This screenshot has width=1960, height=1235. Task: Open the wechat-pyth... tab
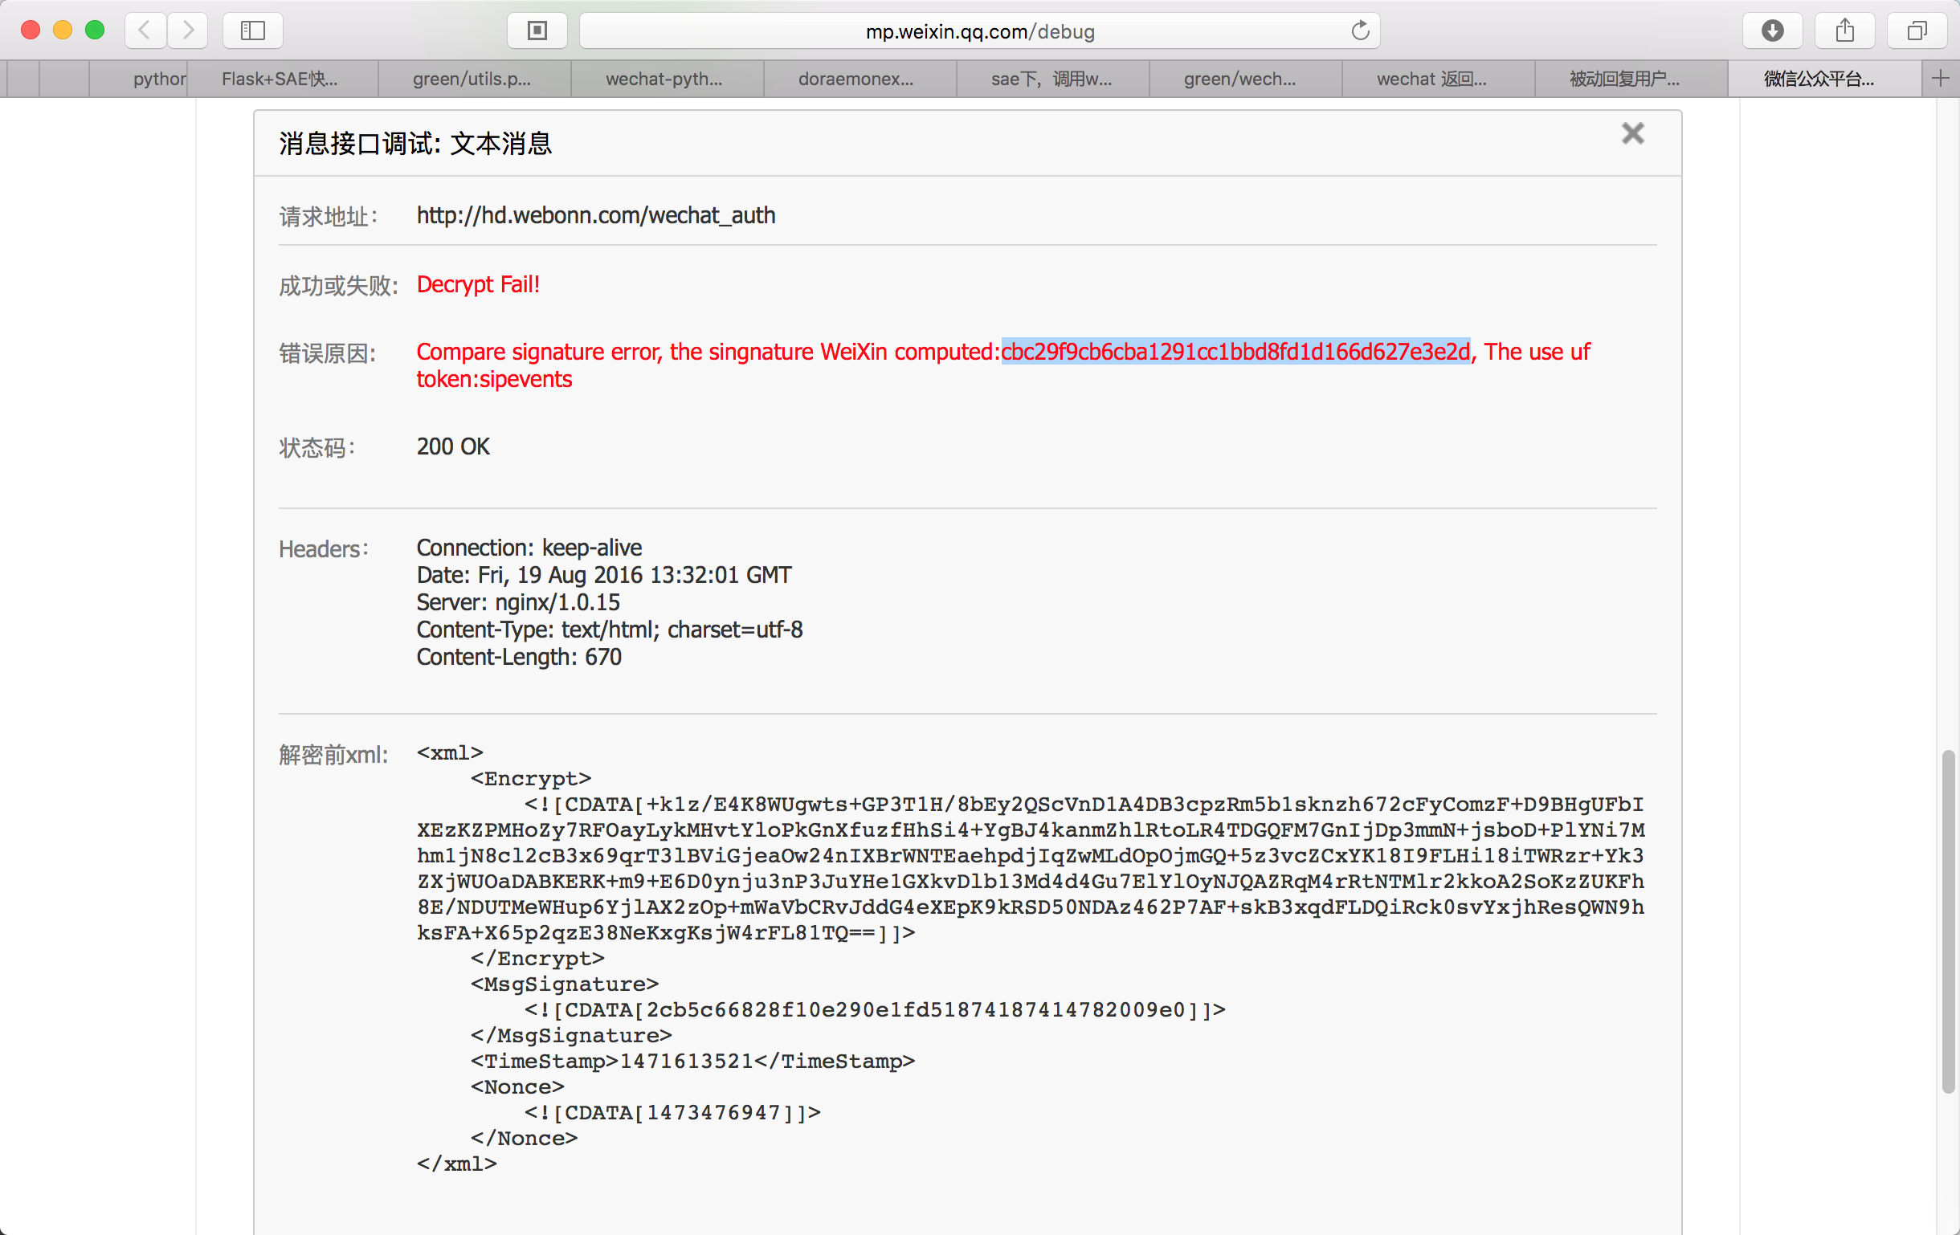click(664, 79)
